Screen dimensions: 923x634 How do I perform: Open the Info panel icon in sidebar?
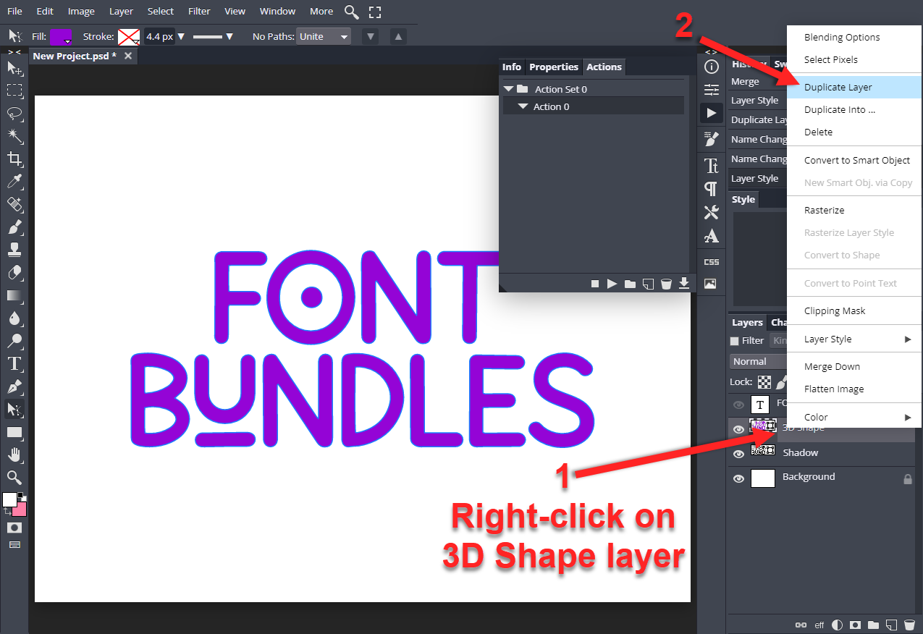(712, 67)
